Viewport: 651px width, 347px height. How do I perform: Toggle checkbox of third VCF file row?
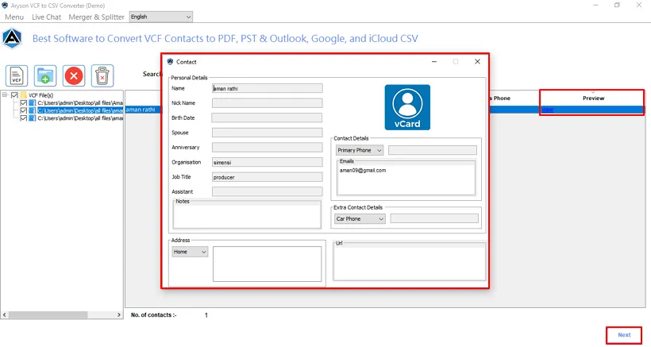tap(24, 118)
